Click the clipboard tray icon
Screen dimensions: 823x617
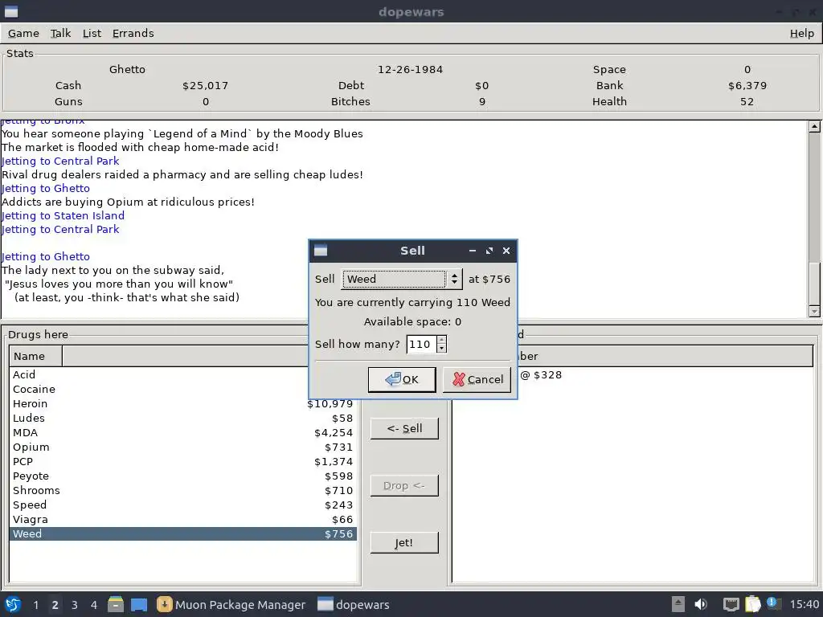752,604
